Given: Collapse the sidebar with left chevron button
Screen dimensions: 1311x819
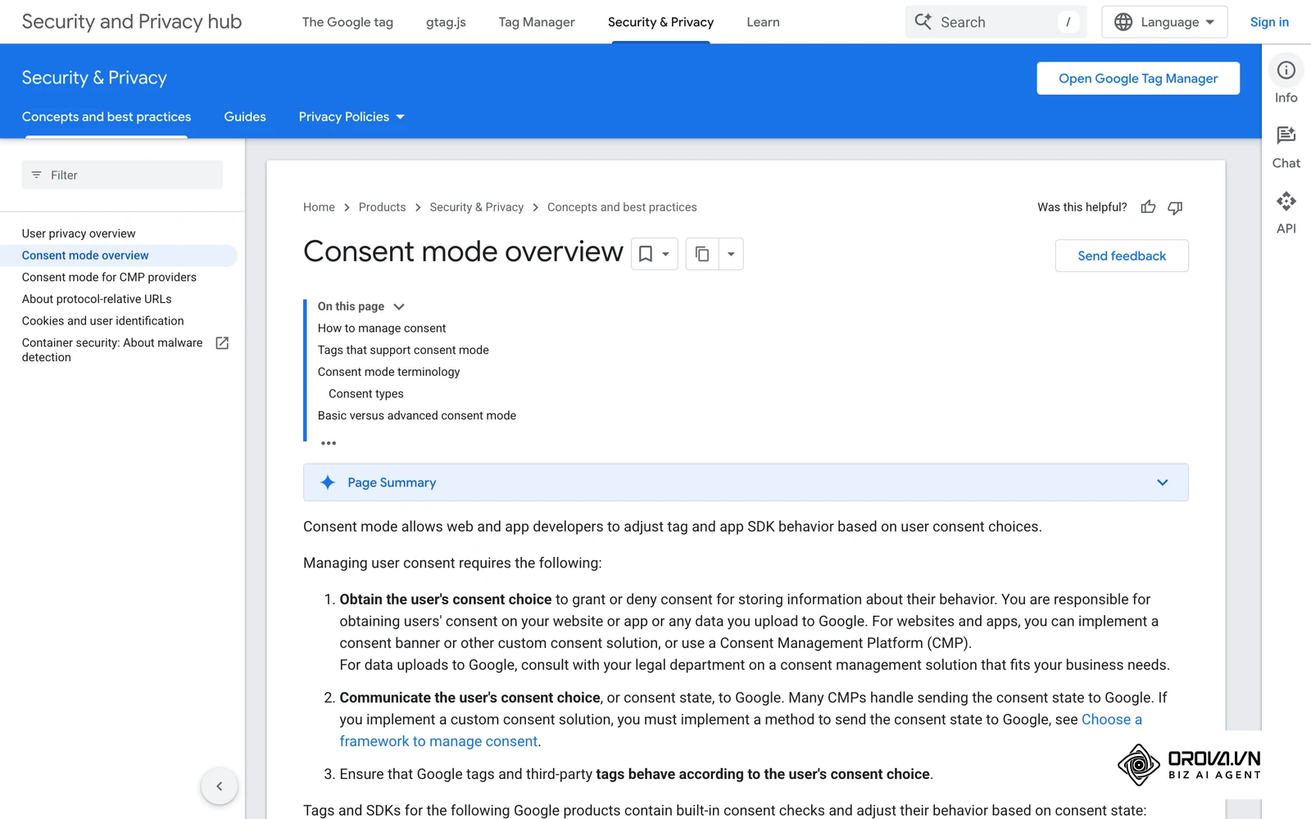Looking at the screenshot, I should click(219, 786).
